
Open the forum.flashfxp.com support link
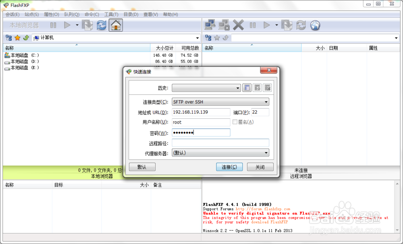[263, 209]
